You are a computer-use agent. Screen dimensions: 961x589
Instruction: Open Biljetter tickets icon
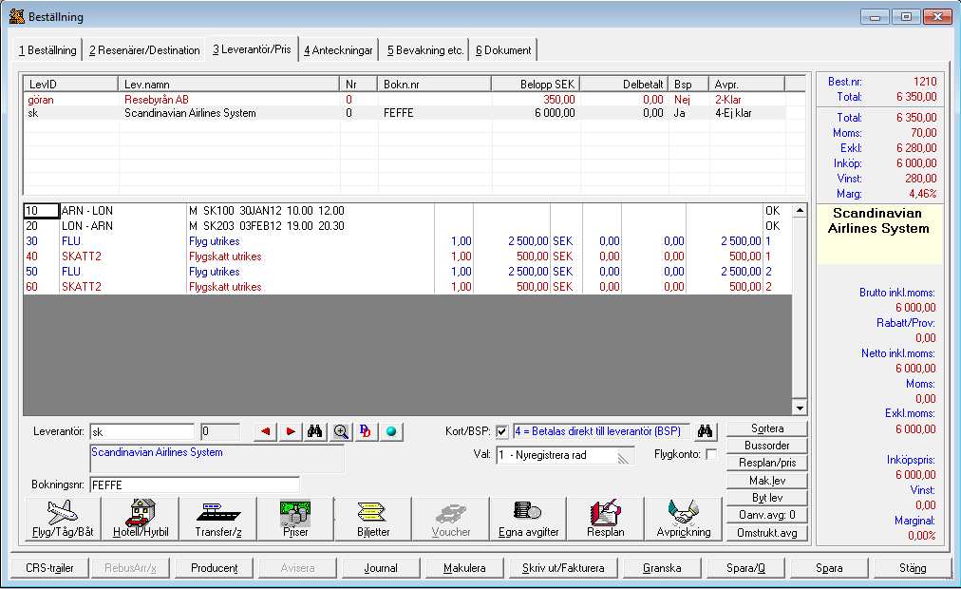[x=373, y=519]
